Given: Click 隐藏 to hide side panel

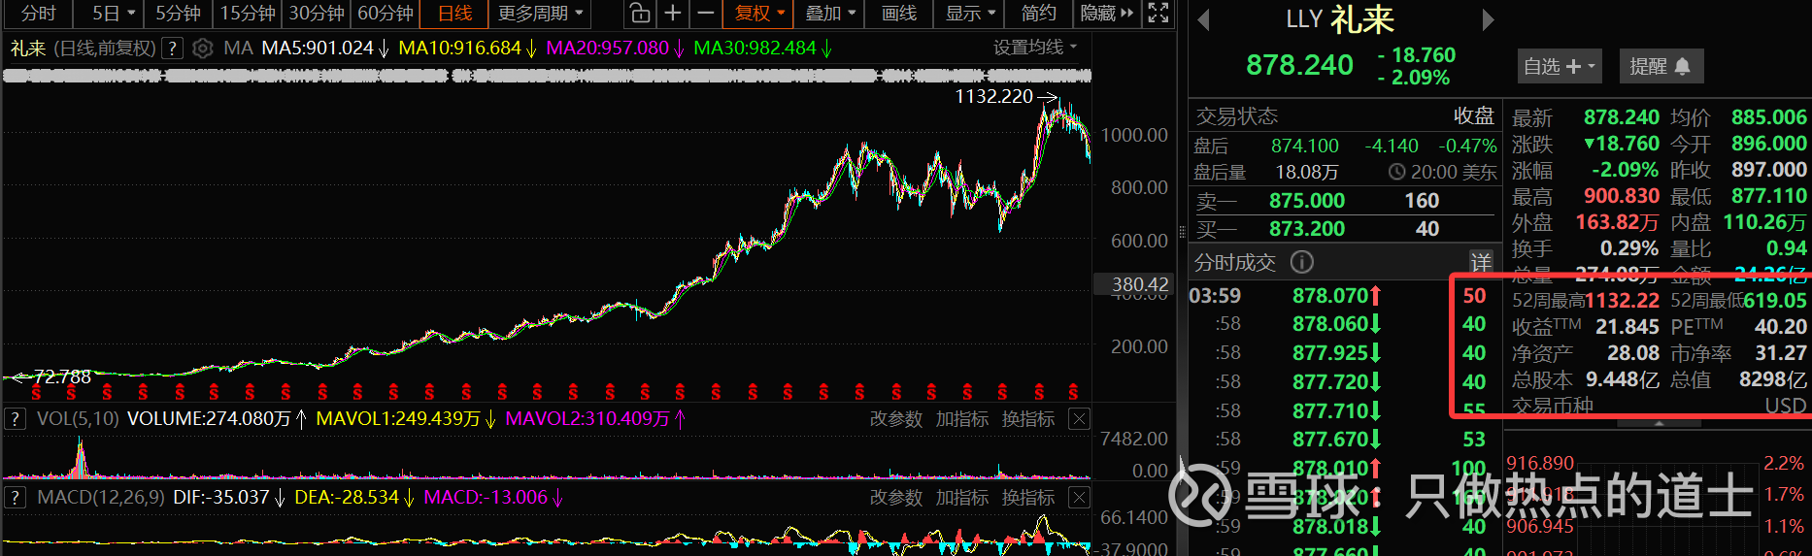Looking at the screenshot, I should pos(1107,14).
